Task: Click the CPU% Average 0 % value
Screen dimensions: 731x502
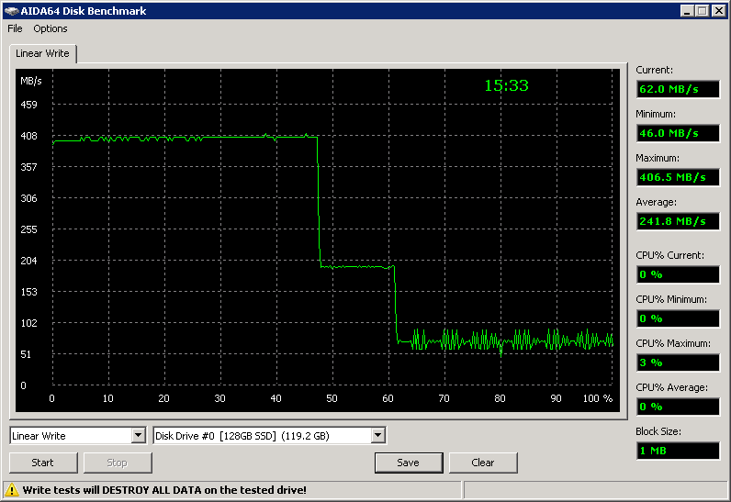Action: [678, 407]
